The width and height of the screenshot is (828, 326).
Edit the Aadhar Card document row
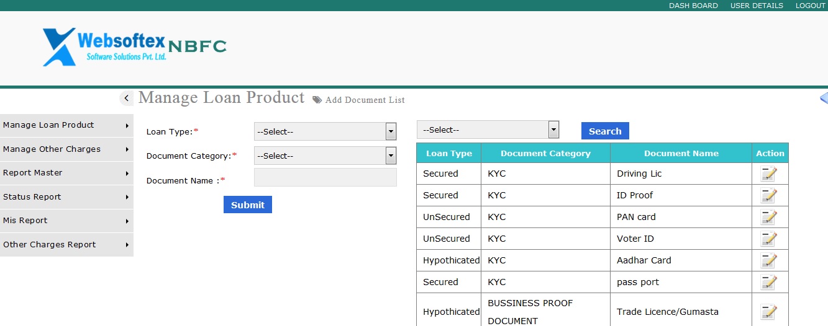point(769,260)
